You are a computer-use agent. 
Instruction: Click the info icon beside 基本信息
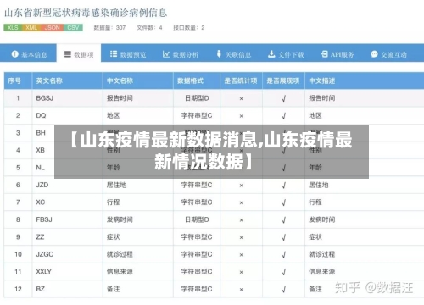[x=14, y=53]
